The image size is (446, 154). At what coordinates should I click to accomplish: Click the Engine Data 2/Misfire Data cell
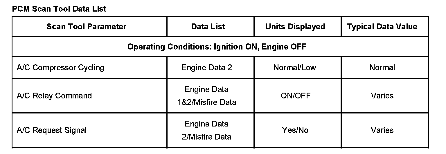click(206, 130)
